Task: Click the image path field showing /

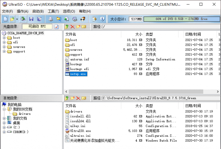Action: [161, 26]
